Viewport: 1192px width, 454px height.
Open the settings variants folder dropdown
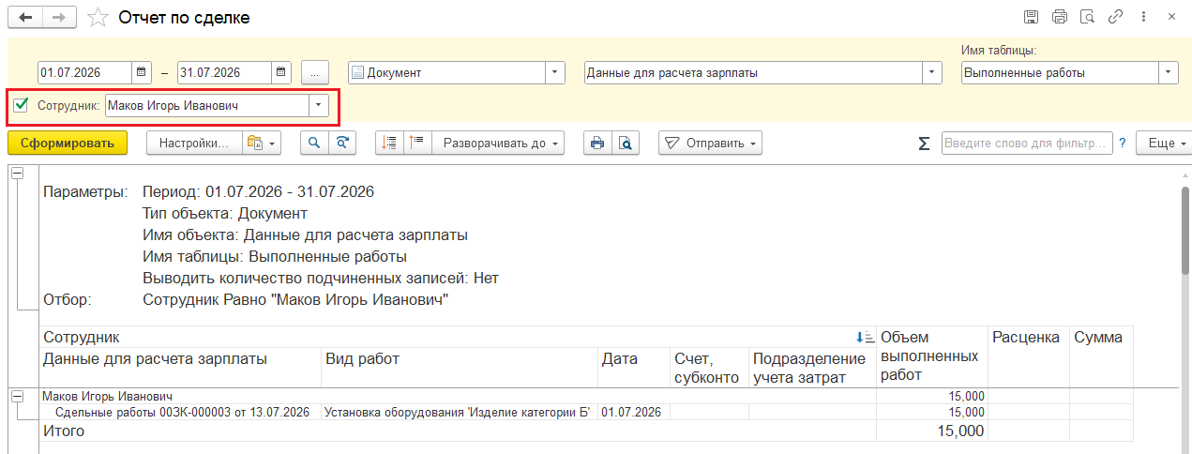(262, 143)
